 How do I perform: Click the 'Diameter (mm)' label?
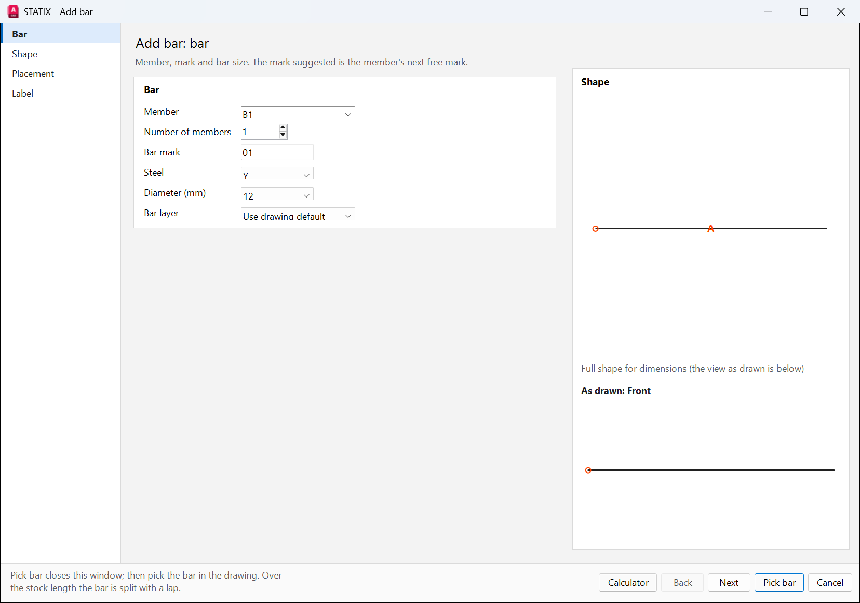[175, 193]
